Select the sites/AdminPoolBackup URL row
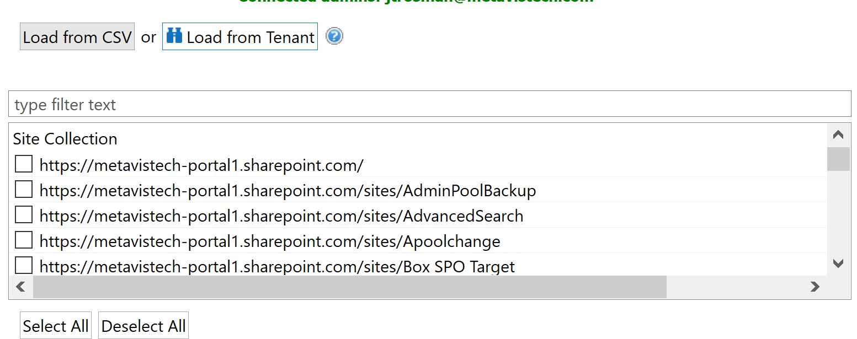Viewport: 857px width, 339px height. [288, 191]
